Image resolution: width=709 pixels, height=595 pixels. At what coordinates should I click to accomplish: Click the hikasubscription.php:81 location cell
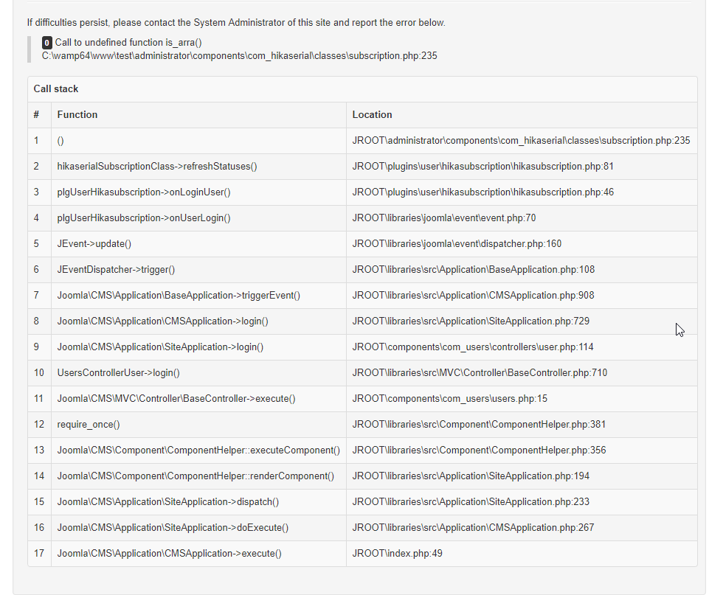click(483, 167)
